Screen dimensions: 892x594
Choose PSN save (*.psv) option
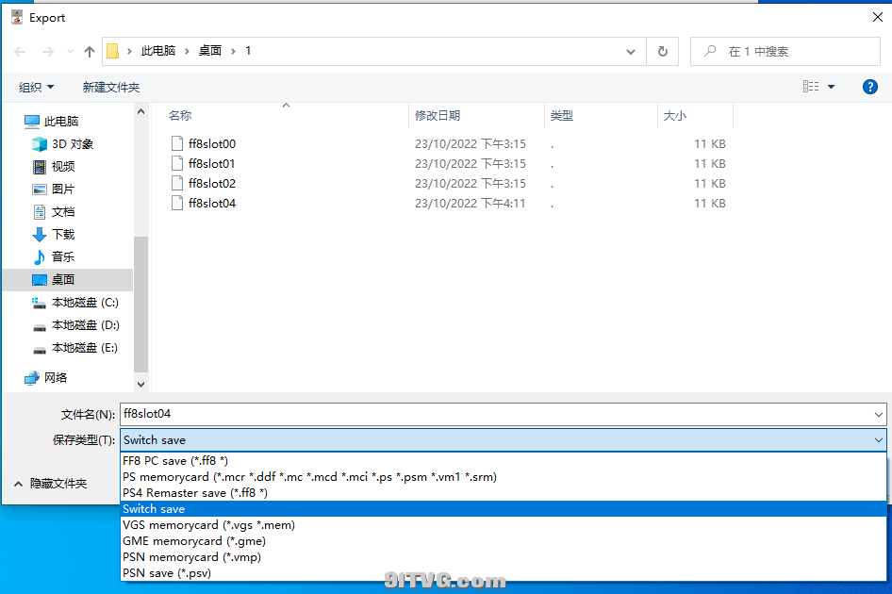pyautogui.click(x=167, y=572)
